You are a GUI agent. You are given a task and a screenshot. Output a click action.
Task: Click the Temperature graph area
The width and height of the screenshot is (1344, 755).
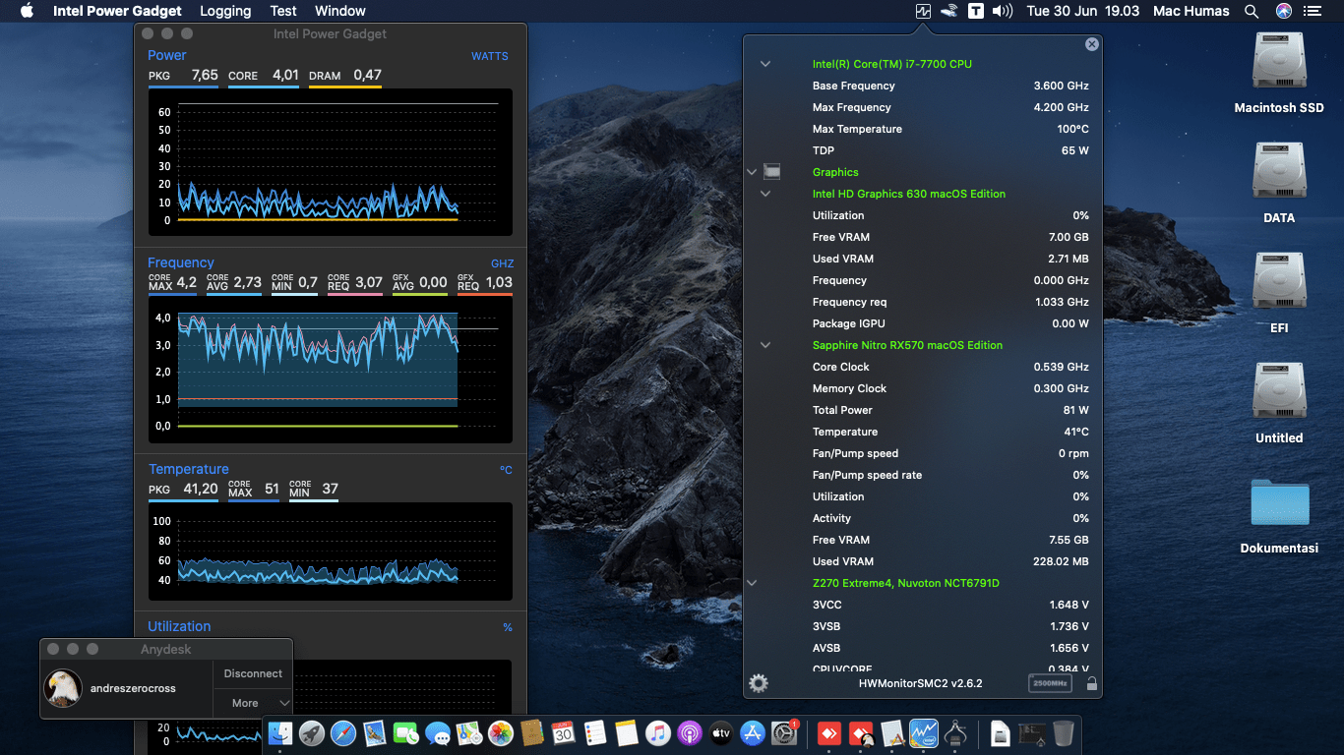tap(331, 552)
